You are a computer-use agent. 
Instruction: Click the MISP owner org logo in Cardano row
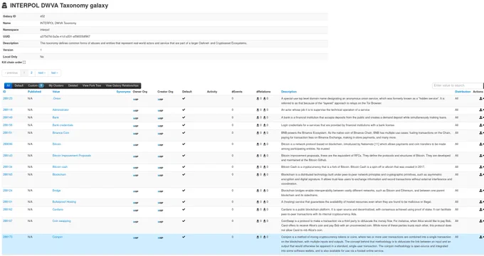pyautogui.click(x=135, y=210)
